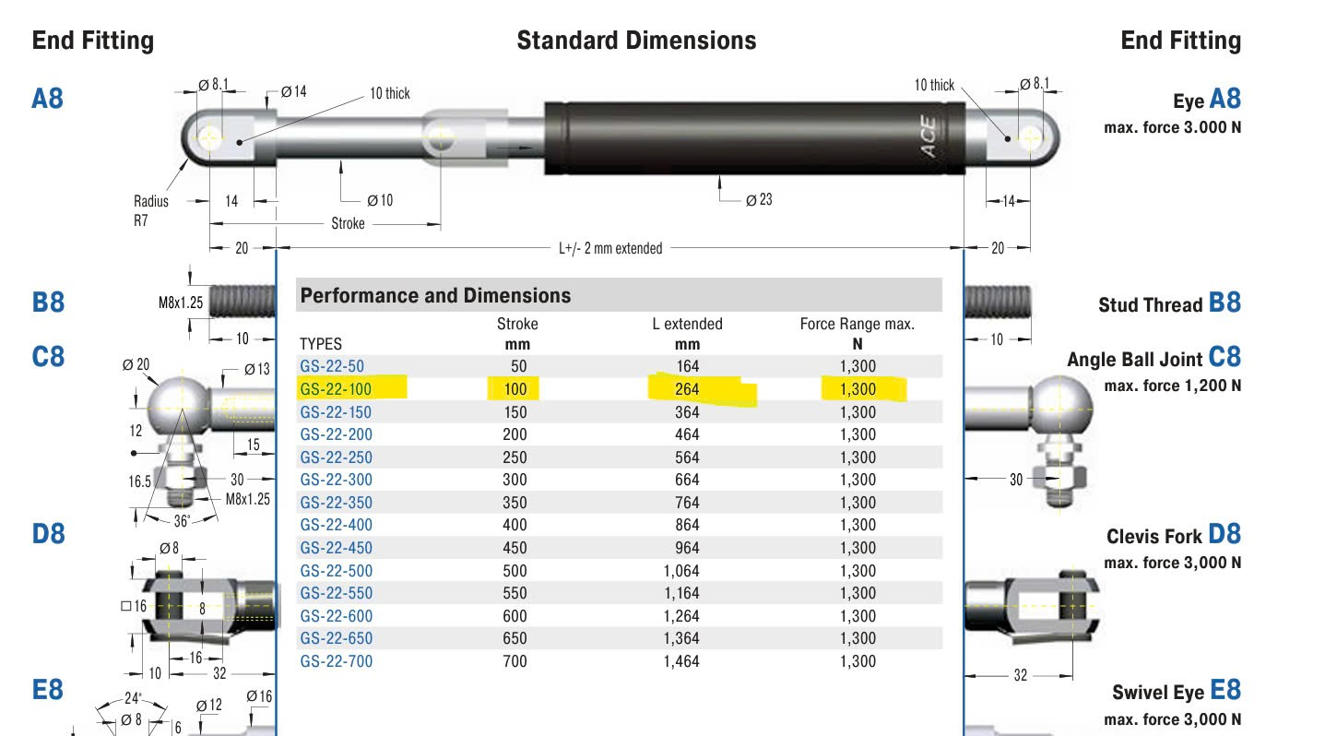
Task: Click max. force under Clevis Fork D8
Action: [x=1173, y=563]
